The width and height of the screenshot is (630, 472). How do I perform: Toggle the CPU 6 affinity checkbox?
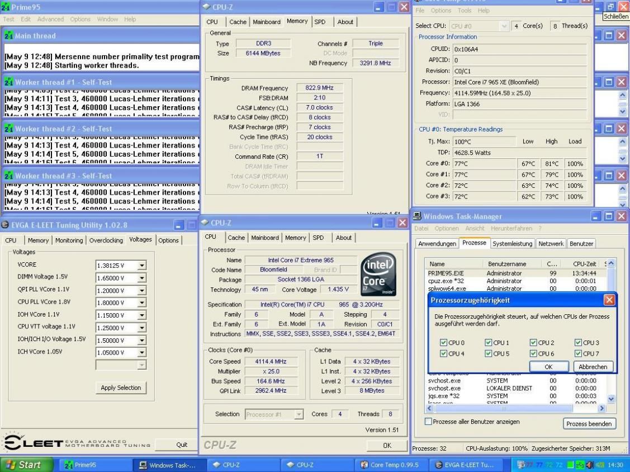tap(533, 353)
